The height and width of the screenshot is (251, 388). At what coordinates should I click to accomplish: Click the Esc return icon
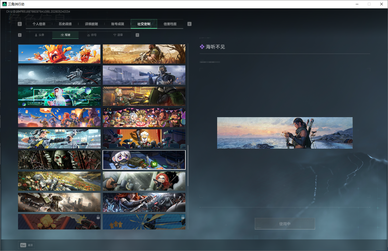click(23, 245)
